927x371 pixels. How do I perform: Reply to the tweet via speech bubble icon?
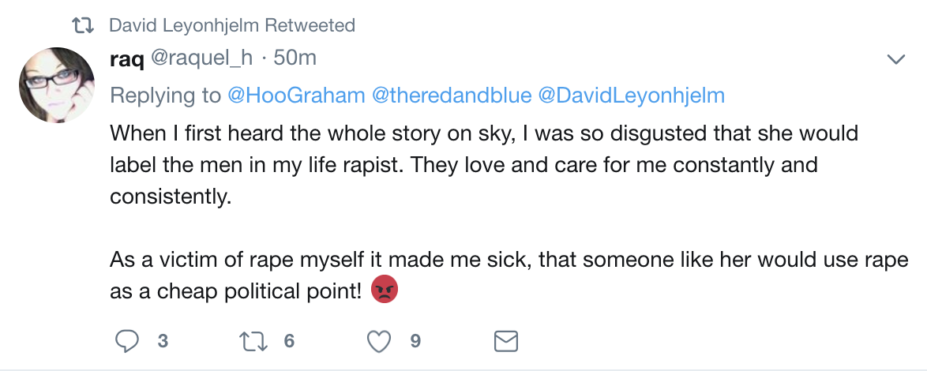click(x=127, y=341)
